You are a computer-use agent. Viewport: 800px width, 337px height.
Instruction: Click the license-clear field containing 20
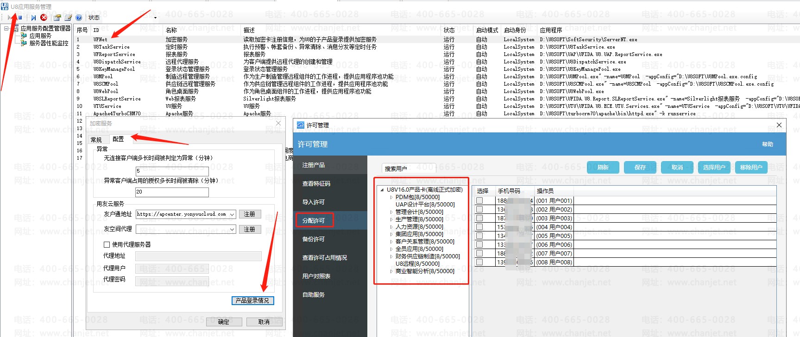coord(172,192)
